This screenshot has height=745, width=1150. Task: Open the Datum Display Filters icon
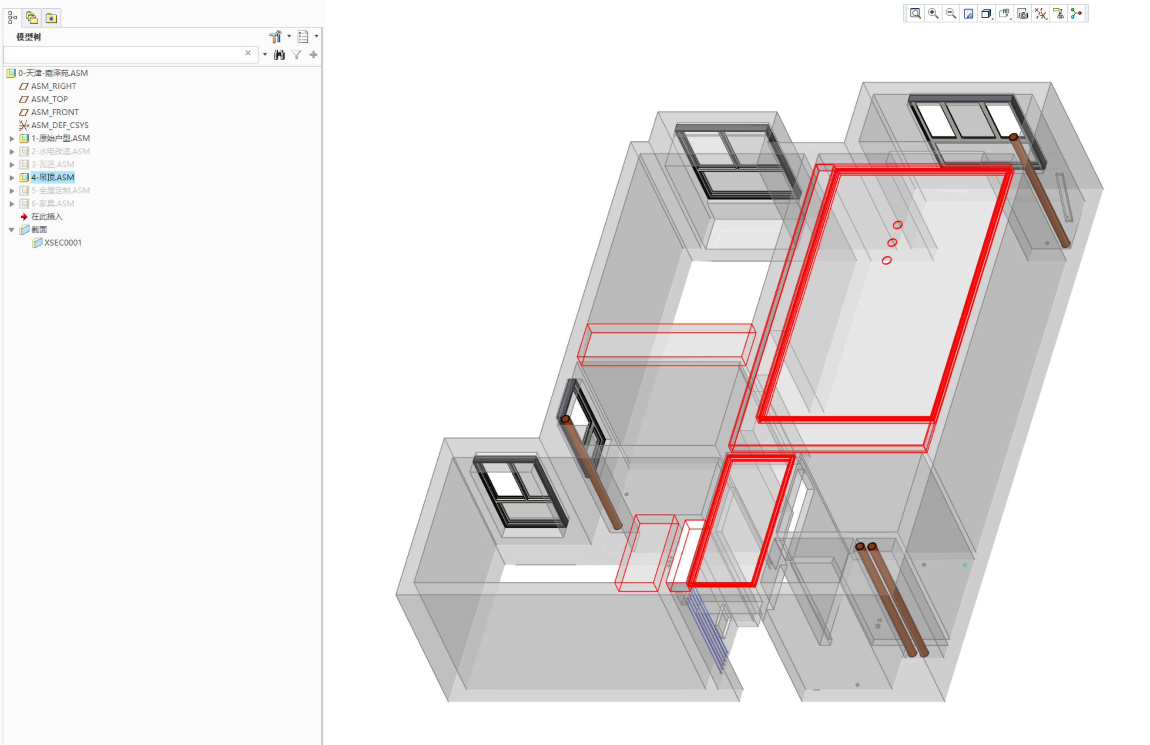point(1040,13)
